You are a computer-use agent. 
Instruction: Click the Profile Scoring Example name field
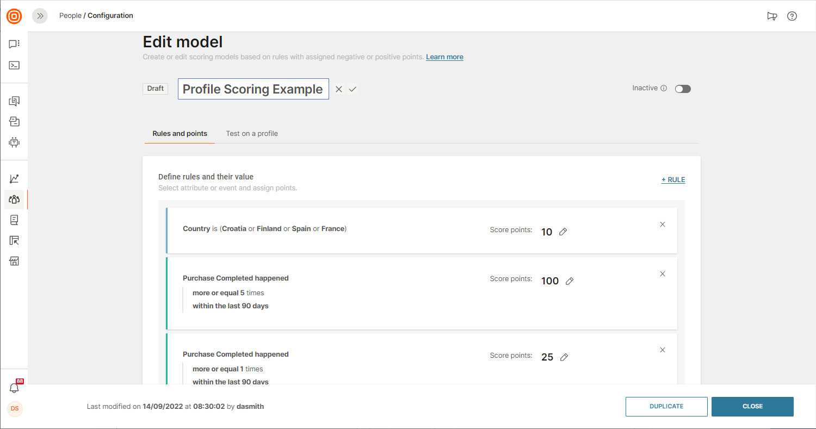tap(253, 89)
